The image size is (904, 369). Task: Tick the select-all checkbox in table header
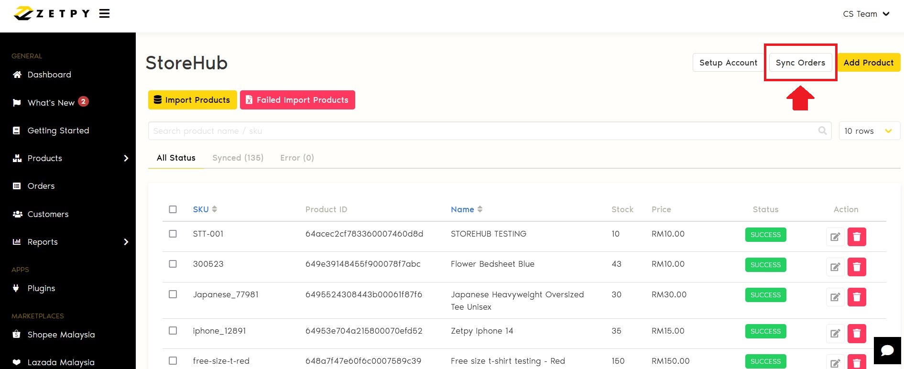pyautogui.click(x=173, y=209)
